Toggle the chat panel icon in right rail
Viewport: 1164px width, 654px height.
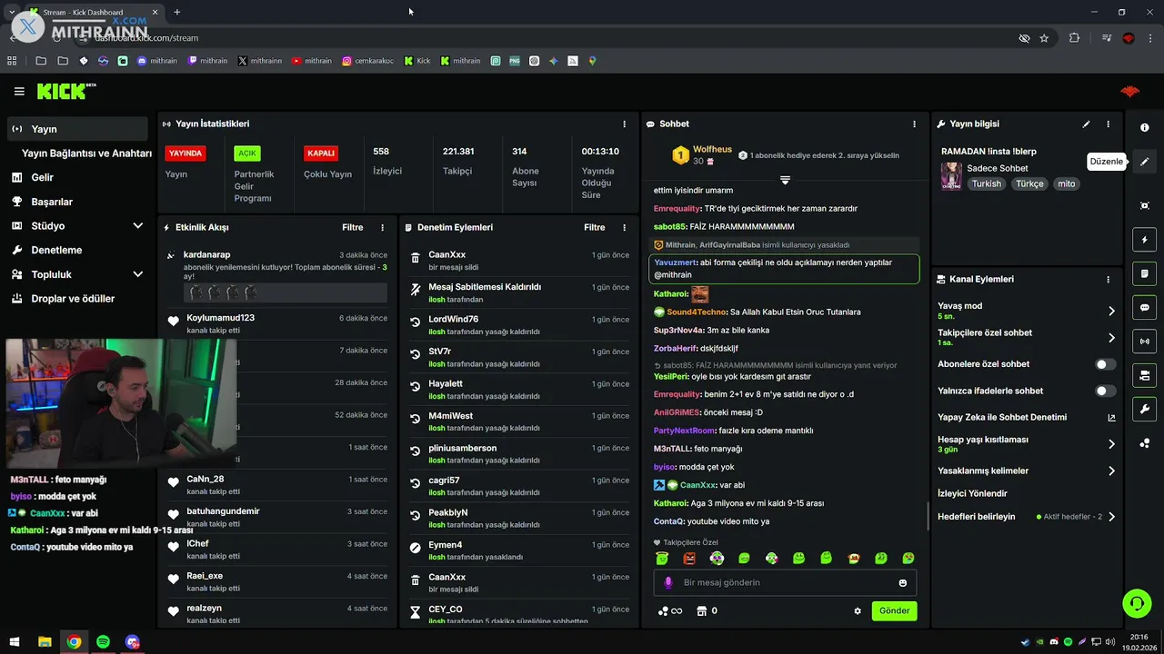tap(1145, 308)
